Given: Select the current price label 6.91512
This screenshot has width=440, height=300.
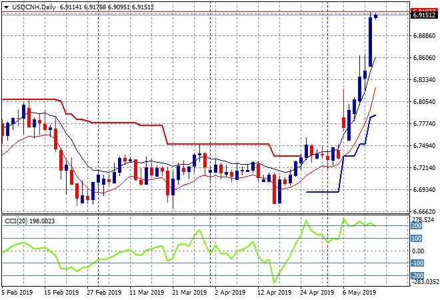Looking at the screenshot, I should [x=425, y=15].
